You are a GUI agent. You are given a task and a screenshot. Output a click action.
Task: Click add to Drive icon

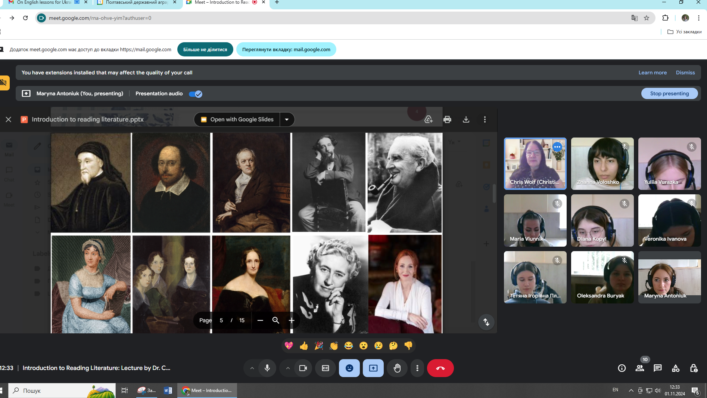coord(429,119)
